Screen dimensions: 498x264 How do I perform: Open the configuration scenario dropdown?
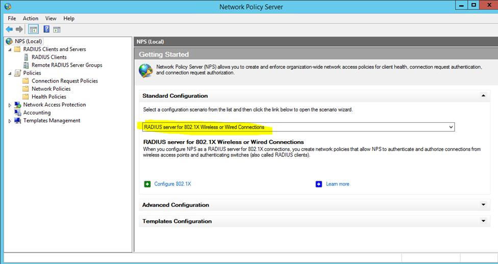pos(450,127)
